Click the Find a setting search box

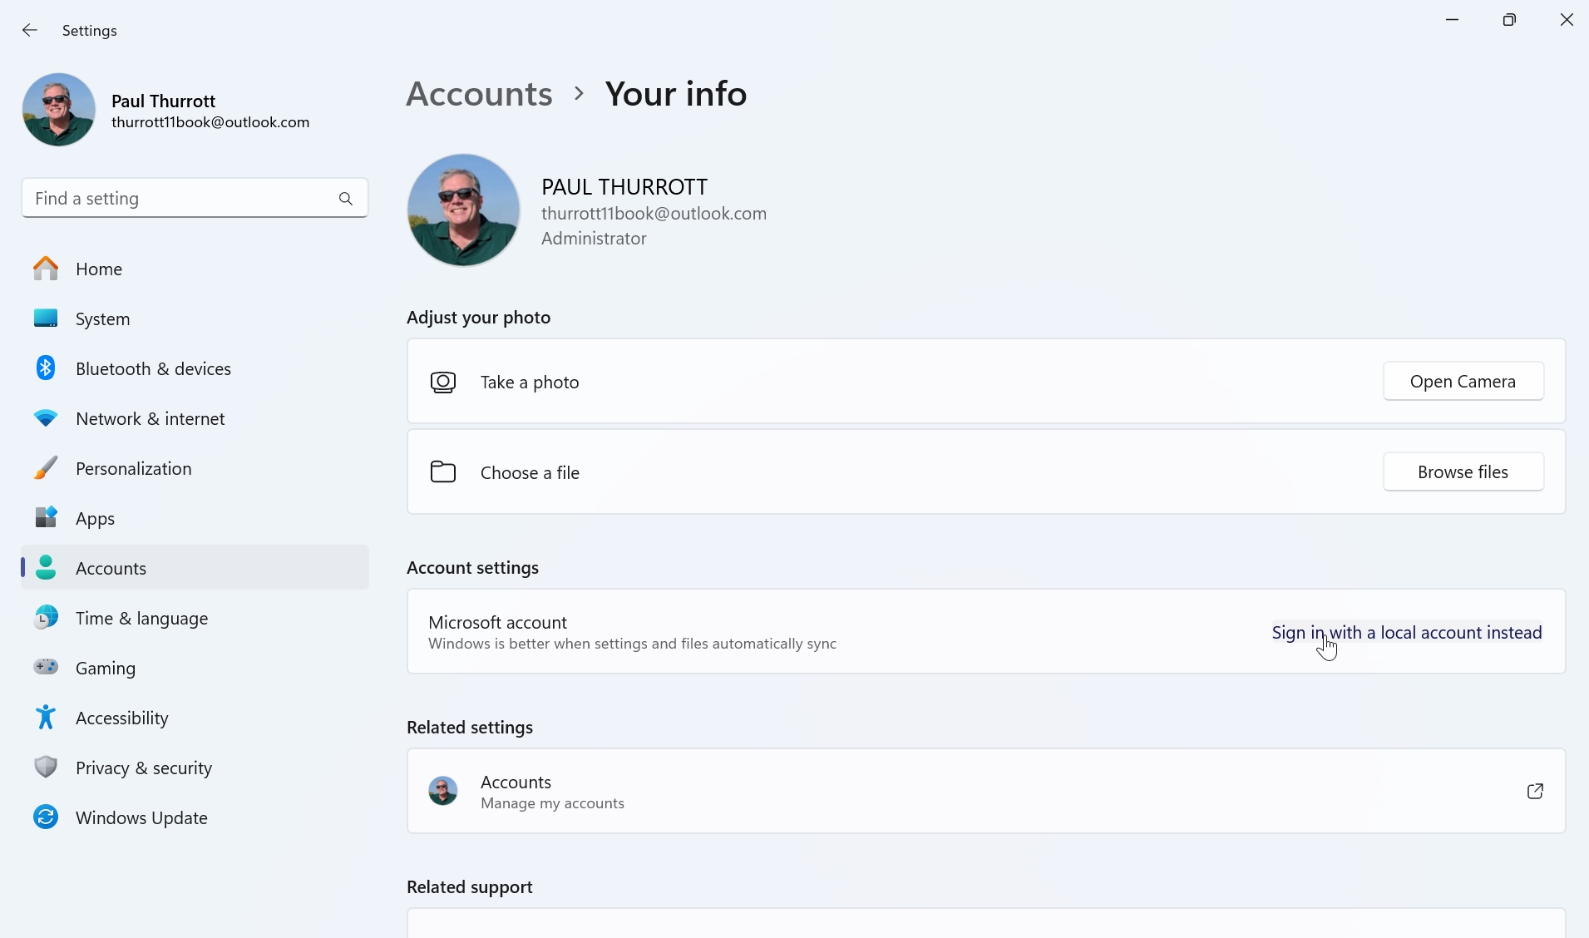point(179,199)
